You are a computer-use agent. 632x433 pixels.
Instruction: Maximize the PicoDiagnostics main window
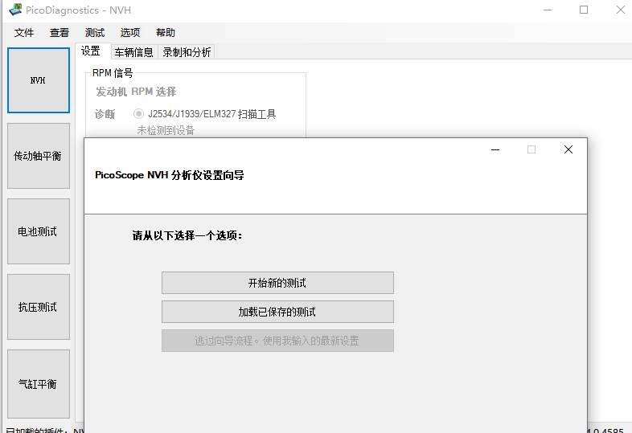584,10
